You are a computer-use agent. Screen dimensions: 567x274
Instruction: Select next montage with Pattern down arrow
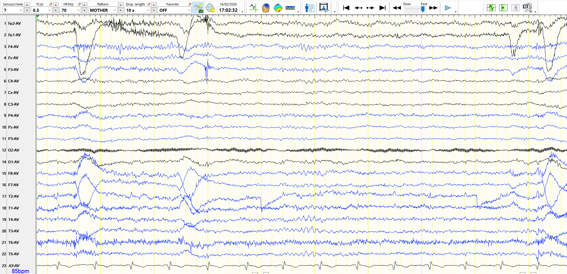click(x=120, y=10)
